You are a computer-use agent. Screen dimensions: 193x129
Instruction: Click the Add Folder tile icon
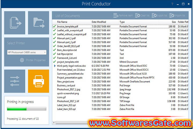39,23
